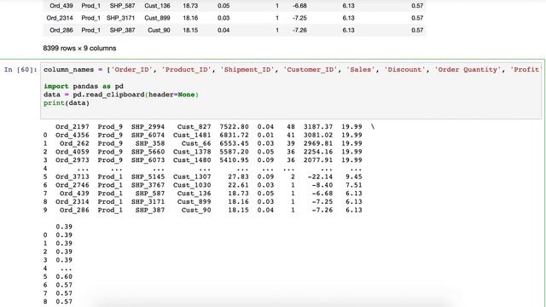The width and height of the screenshot is (546, 307).
Task: Click Cust_1378 in the printed output
Action: coord(192,152)
